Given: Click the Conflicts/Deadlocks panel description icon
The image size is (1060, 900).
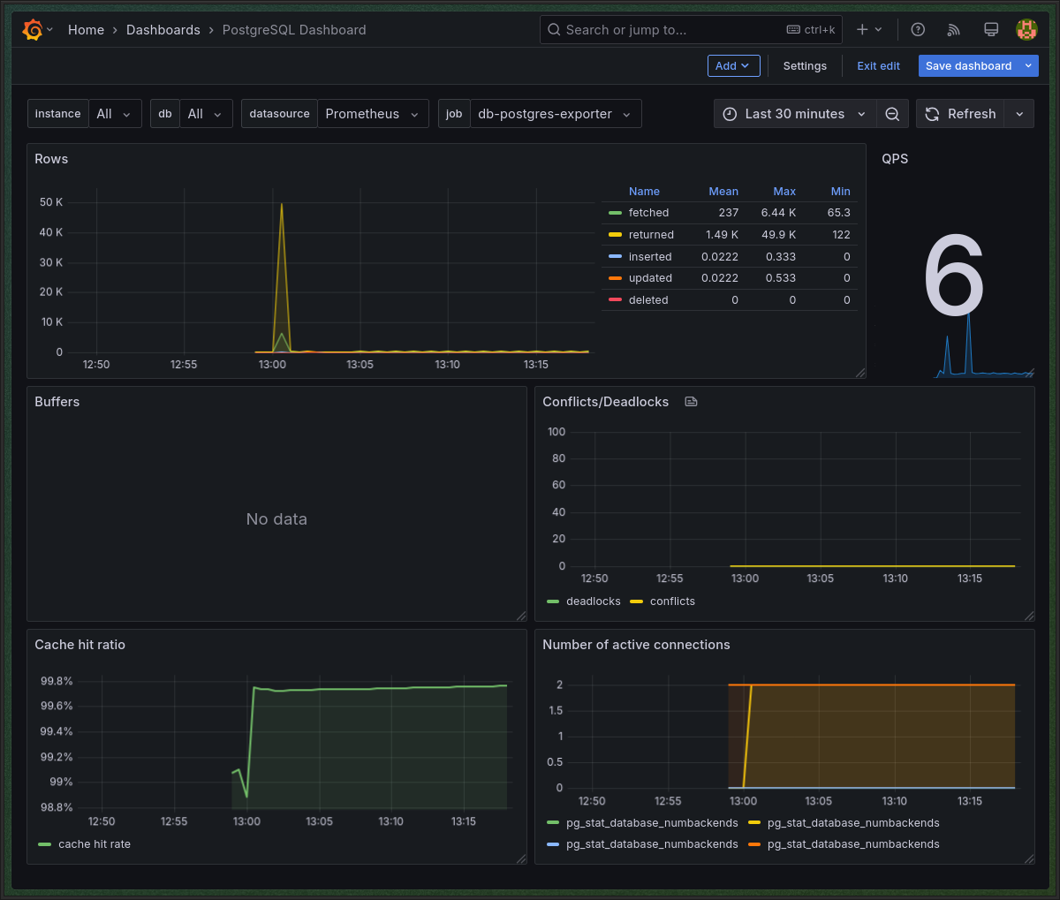Looking at the screenshot, I should coord(692,402).
